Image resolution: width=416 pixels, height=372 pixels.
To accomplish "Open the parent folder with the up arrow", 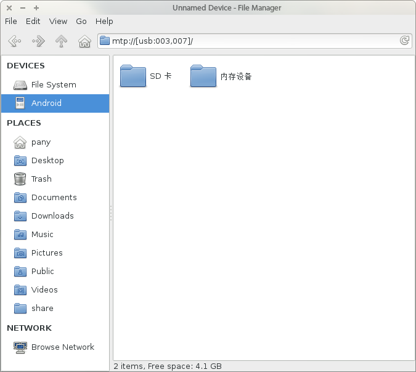I will [61, 41].
